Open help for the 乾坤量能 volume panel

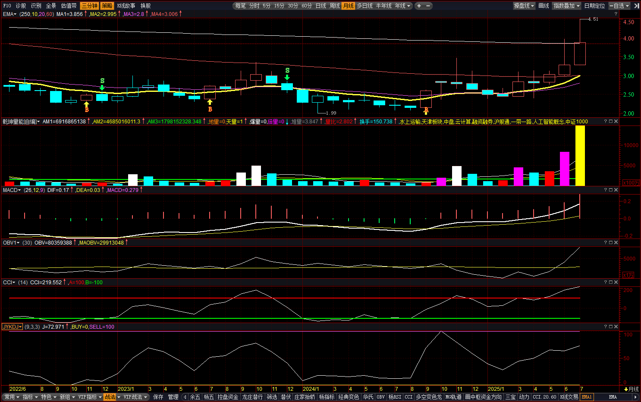[605, 121]
